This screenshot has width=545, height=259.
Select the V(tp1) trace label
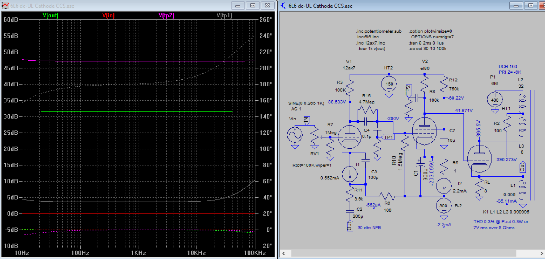pyautogui.click(x=224, y=15)
